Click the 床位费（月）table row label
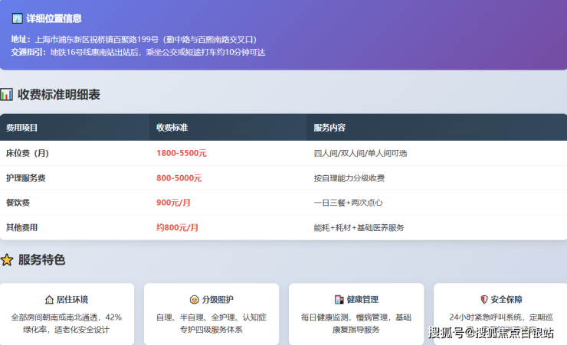The height and width of the screenshot is (345, 567). (28, 153)
